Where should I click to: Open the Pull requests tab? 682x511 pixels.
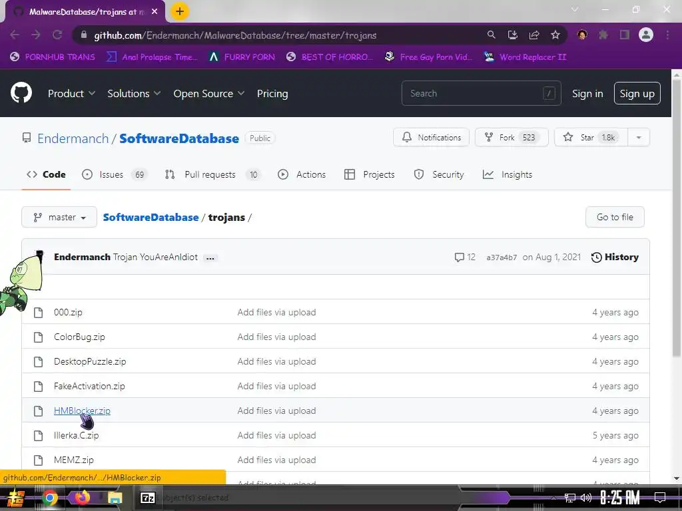(212, 175)
